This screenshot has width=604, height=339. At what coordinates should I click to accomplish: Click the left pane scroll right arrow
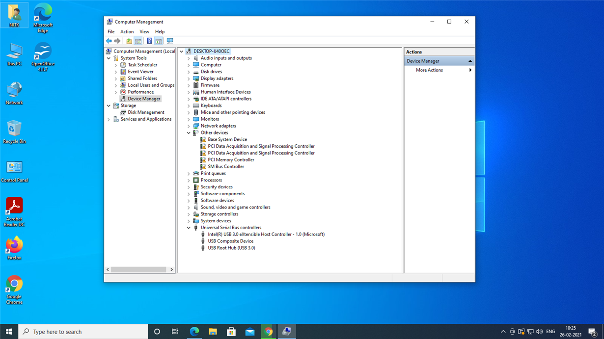(x=172, y=270)
